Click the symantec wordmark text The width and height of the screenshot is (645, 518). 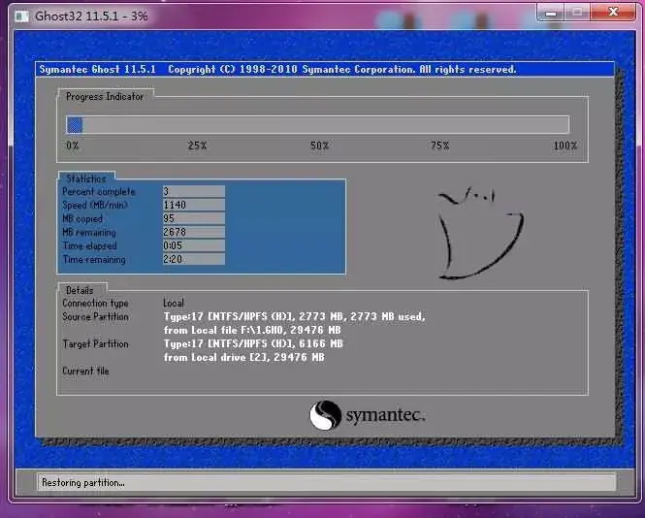pyautogui.click(x=385, y=415)
